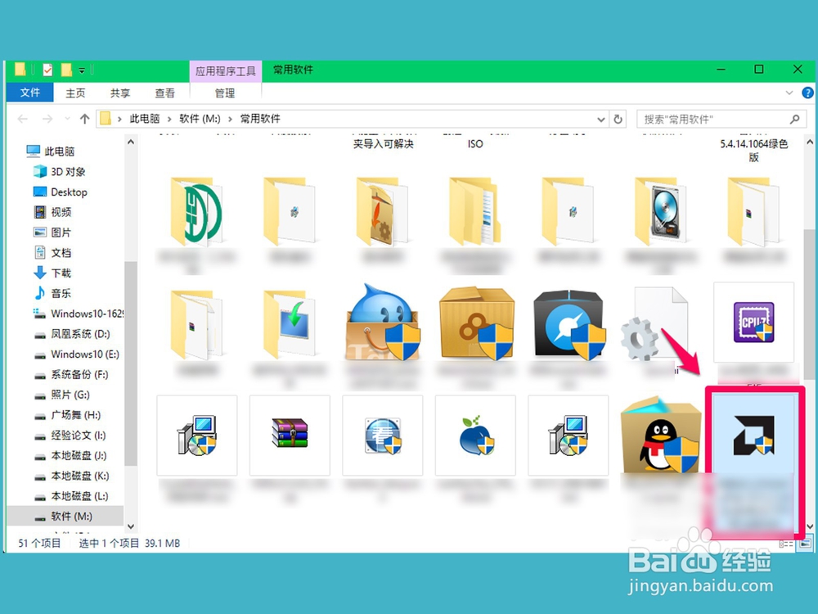The width and height of the screenshot is (818, 614).
Task: Go up one folder level arrow
Action: click(x=84, y=119)
